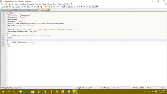Save the current file using the Save icon
The height and width of the screenshot is (94, 167).
coord(7,7)
